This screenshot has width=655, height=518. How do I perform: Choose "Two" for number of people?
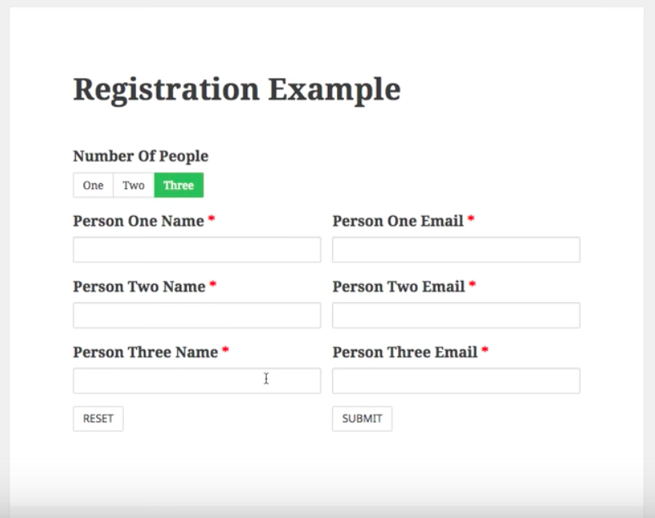pyautogui.click(x=134, y=186)
